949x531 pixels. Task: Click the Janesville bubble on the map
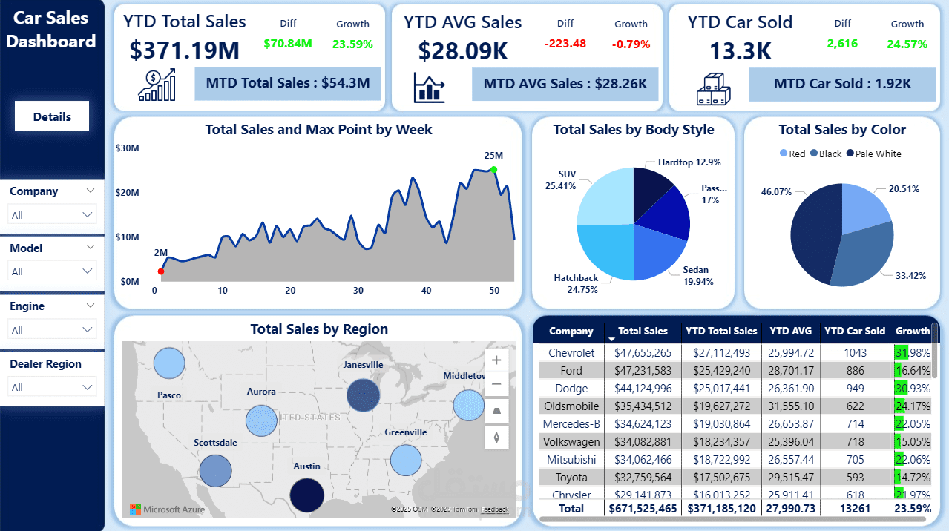363,395
